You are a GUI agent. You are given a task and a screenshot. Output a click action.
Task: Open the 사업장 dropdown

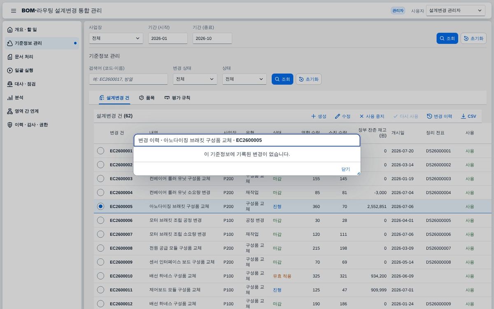(116, 38)
